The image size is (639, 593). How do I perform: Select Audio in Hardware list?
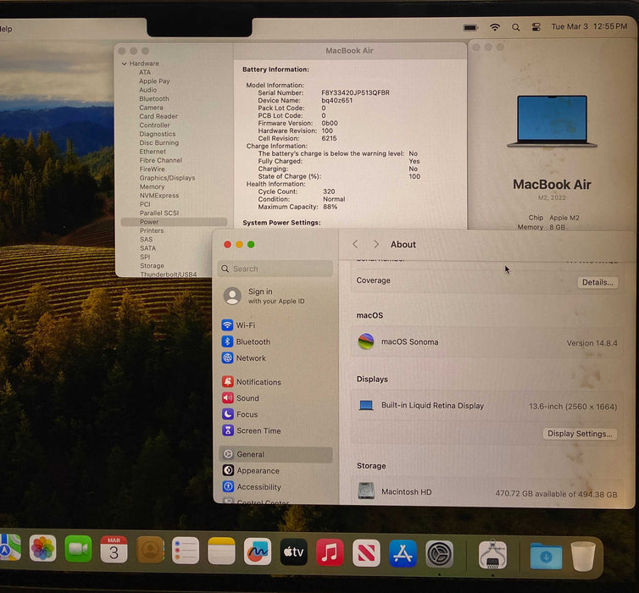point(148,90)
